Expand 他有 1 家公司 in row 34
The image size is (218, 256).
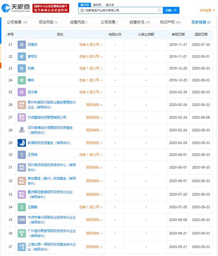coord(91,207)
